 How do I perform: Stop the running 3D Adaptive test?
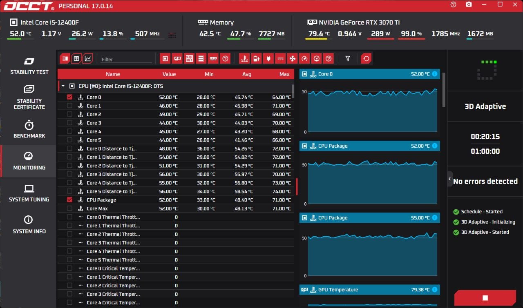pos(485,298)
